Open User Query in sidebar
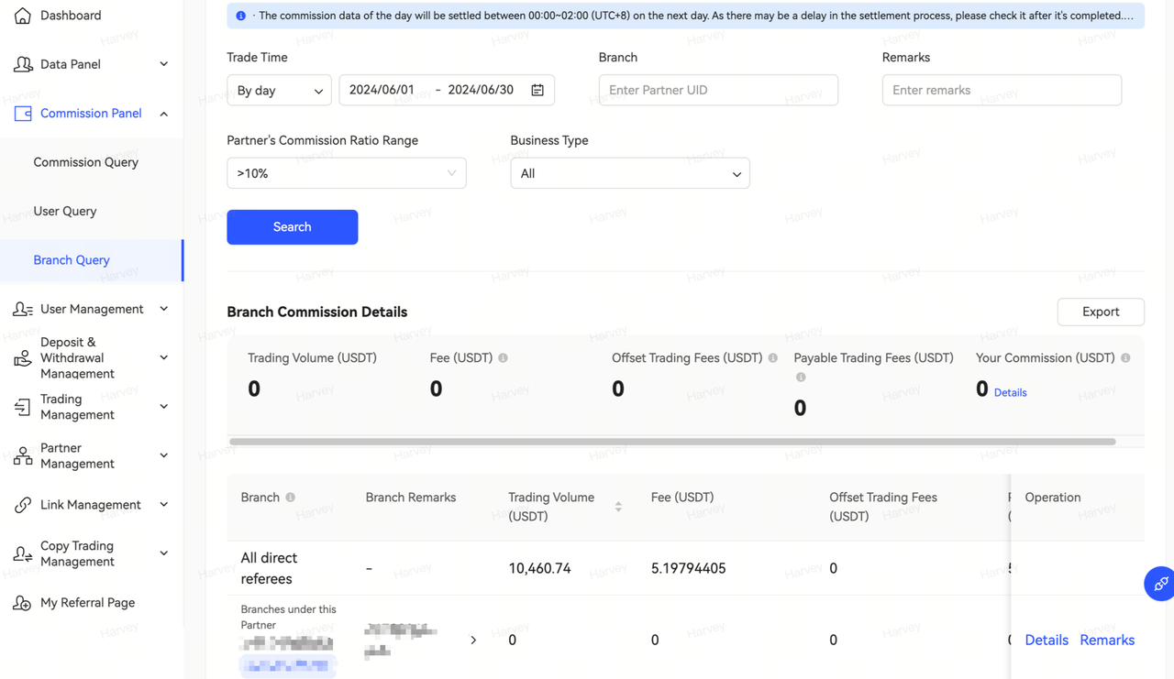The height and width of the screenshot is (679, 1174). click(64, 211)
